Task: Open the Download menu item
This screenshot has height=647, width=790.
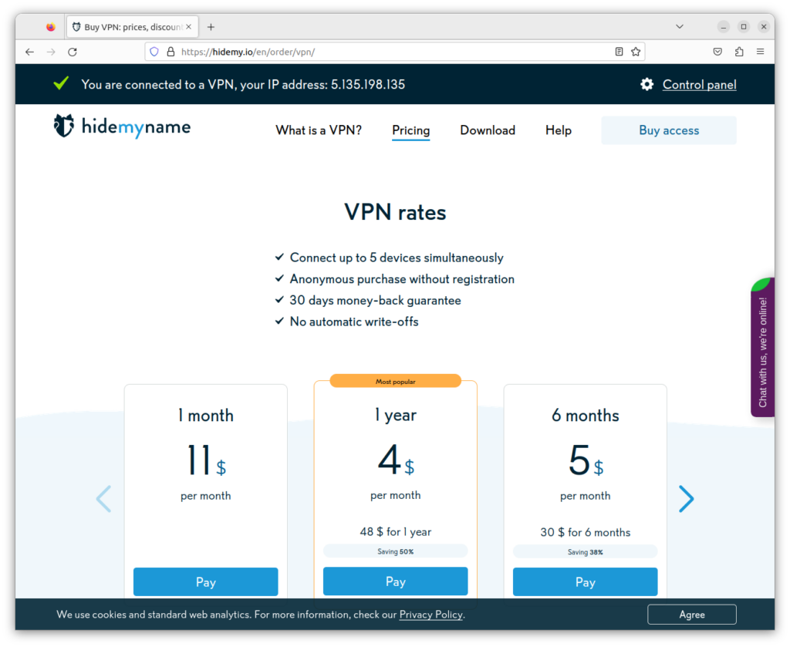Action: (x=488, y=130)
